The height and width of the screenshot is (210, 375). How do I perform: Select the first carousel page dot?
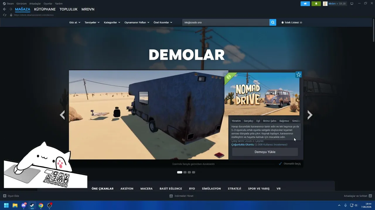[180, 172]
